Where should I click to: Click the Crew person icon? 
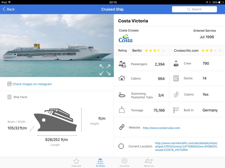pos(176,64)
